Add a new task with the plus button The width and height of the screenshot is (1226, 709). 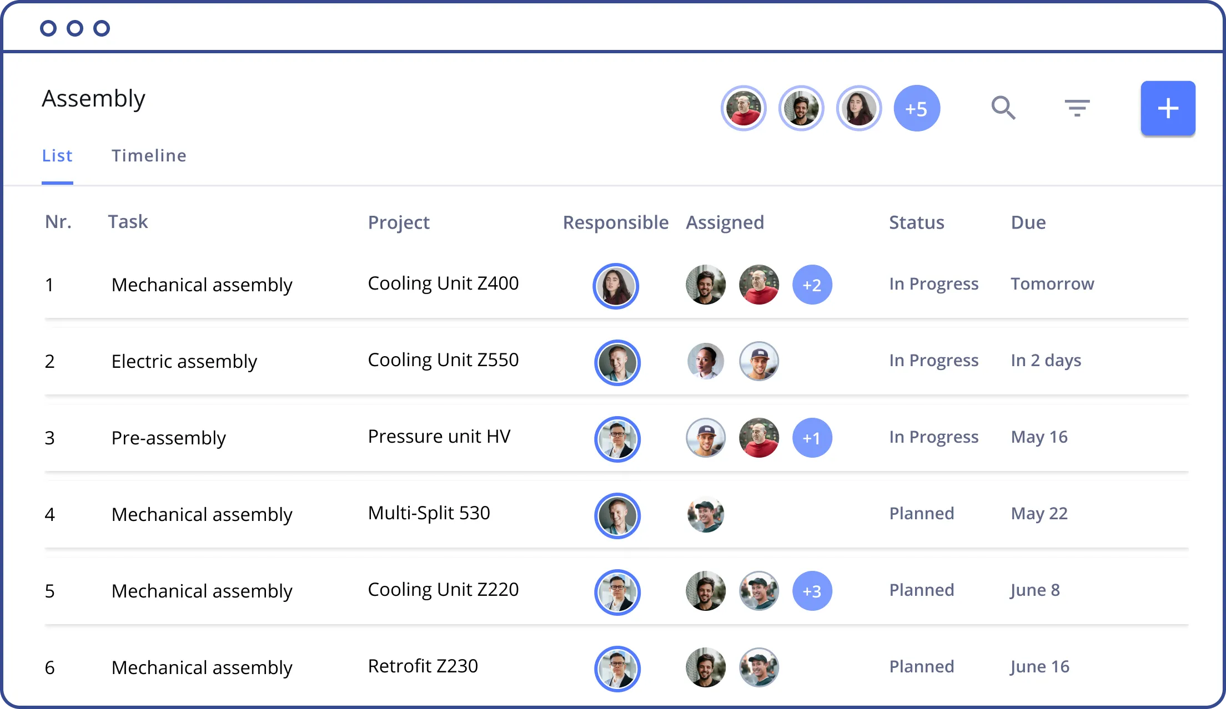(1168, 108)
